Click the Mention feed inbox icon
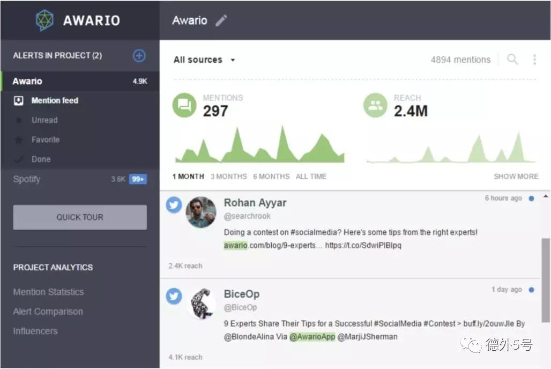This screenshot has width=551, height=369. point(19,101)
